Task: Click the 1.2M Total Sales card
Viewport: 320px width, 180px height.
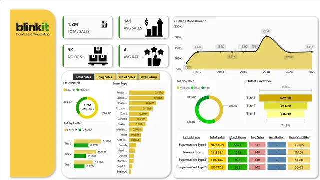Action: 88,27
